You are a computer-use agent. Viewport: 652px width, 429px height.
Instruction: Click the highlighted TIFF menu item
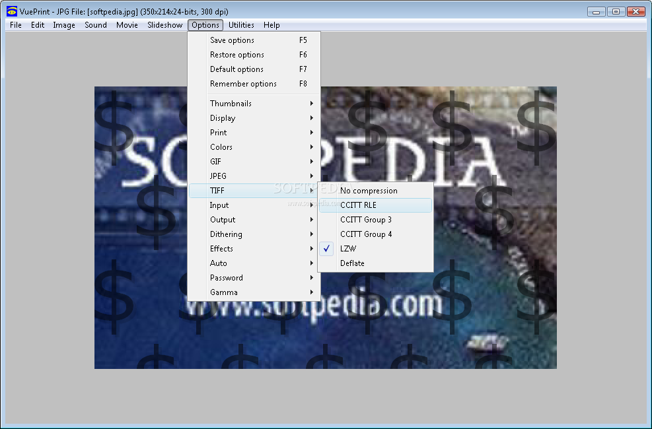pyautogui.click(x=254, y=191)
